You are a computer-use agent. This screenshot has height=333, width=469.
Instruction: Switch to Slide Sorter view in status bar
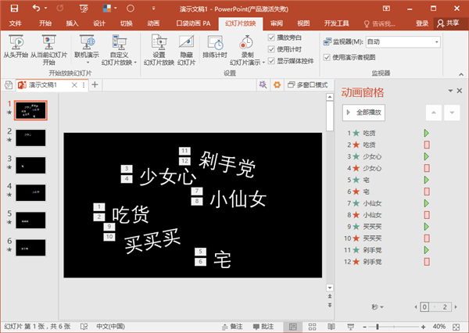point(312,327)
